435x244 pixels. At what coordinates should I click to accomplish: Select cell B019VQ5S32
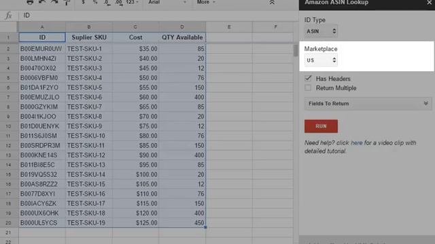(42, 175)
